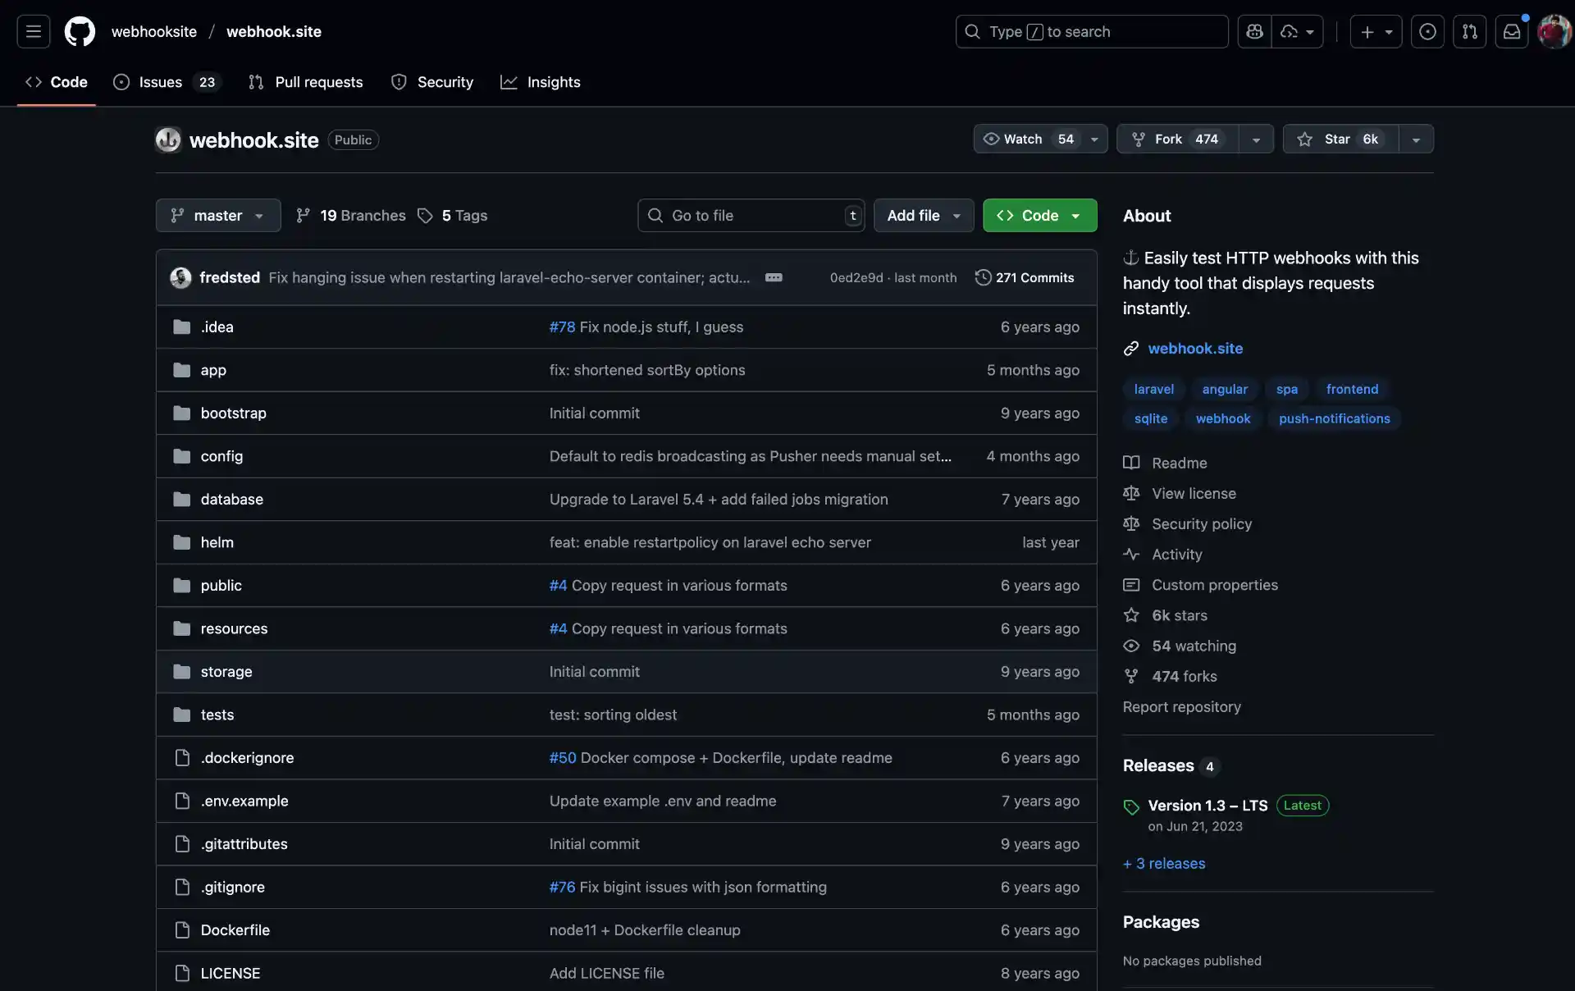Open the 271 Commits history

click(1025, 277)
